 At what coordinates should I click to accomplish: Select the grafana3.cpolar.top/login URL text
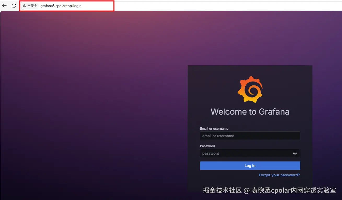(x=61, y=6)
